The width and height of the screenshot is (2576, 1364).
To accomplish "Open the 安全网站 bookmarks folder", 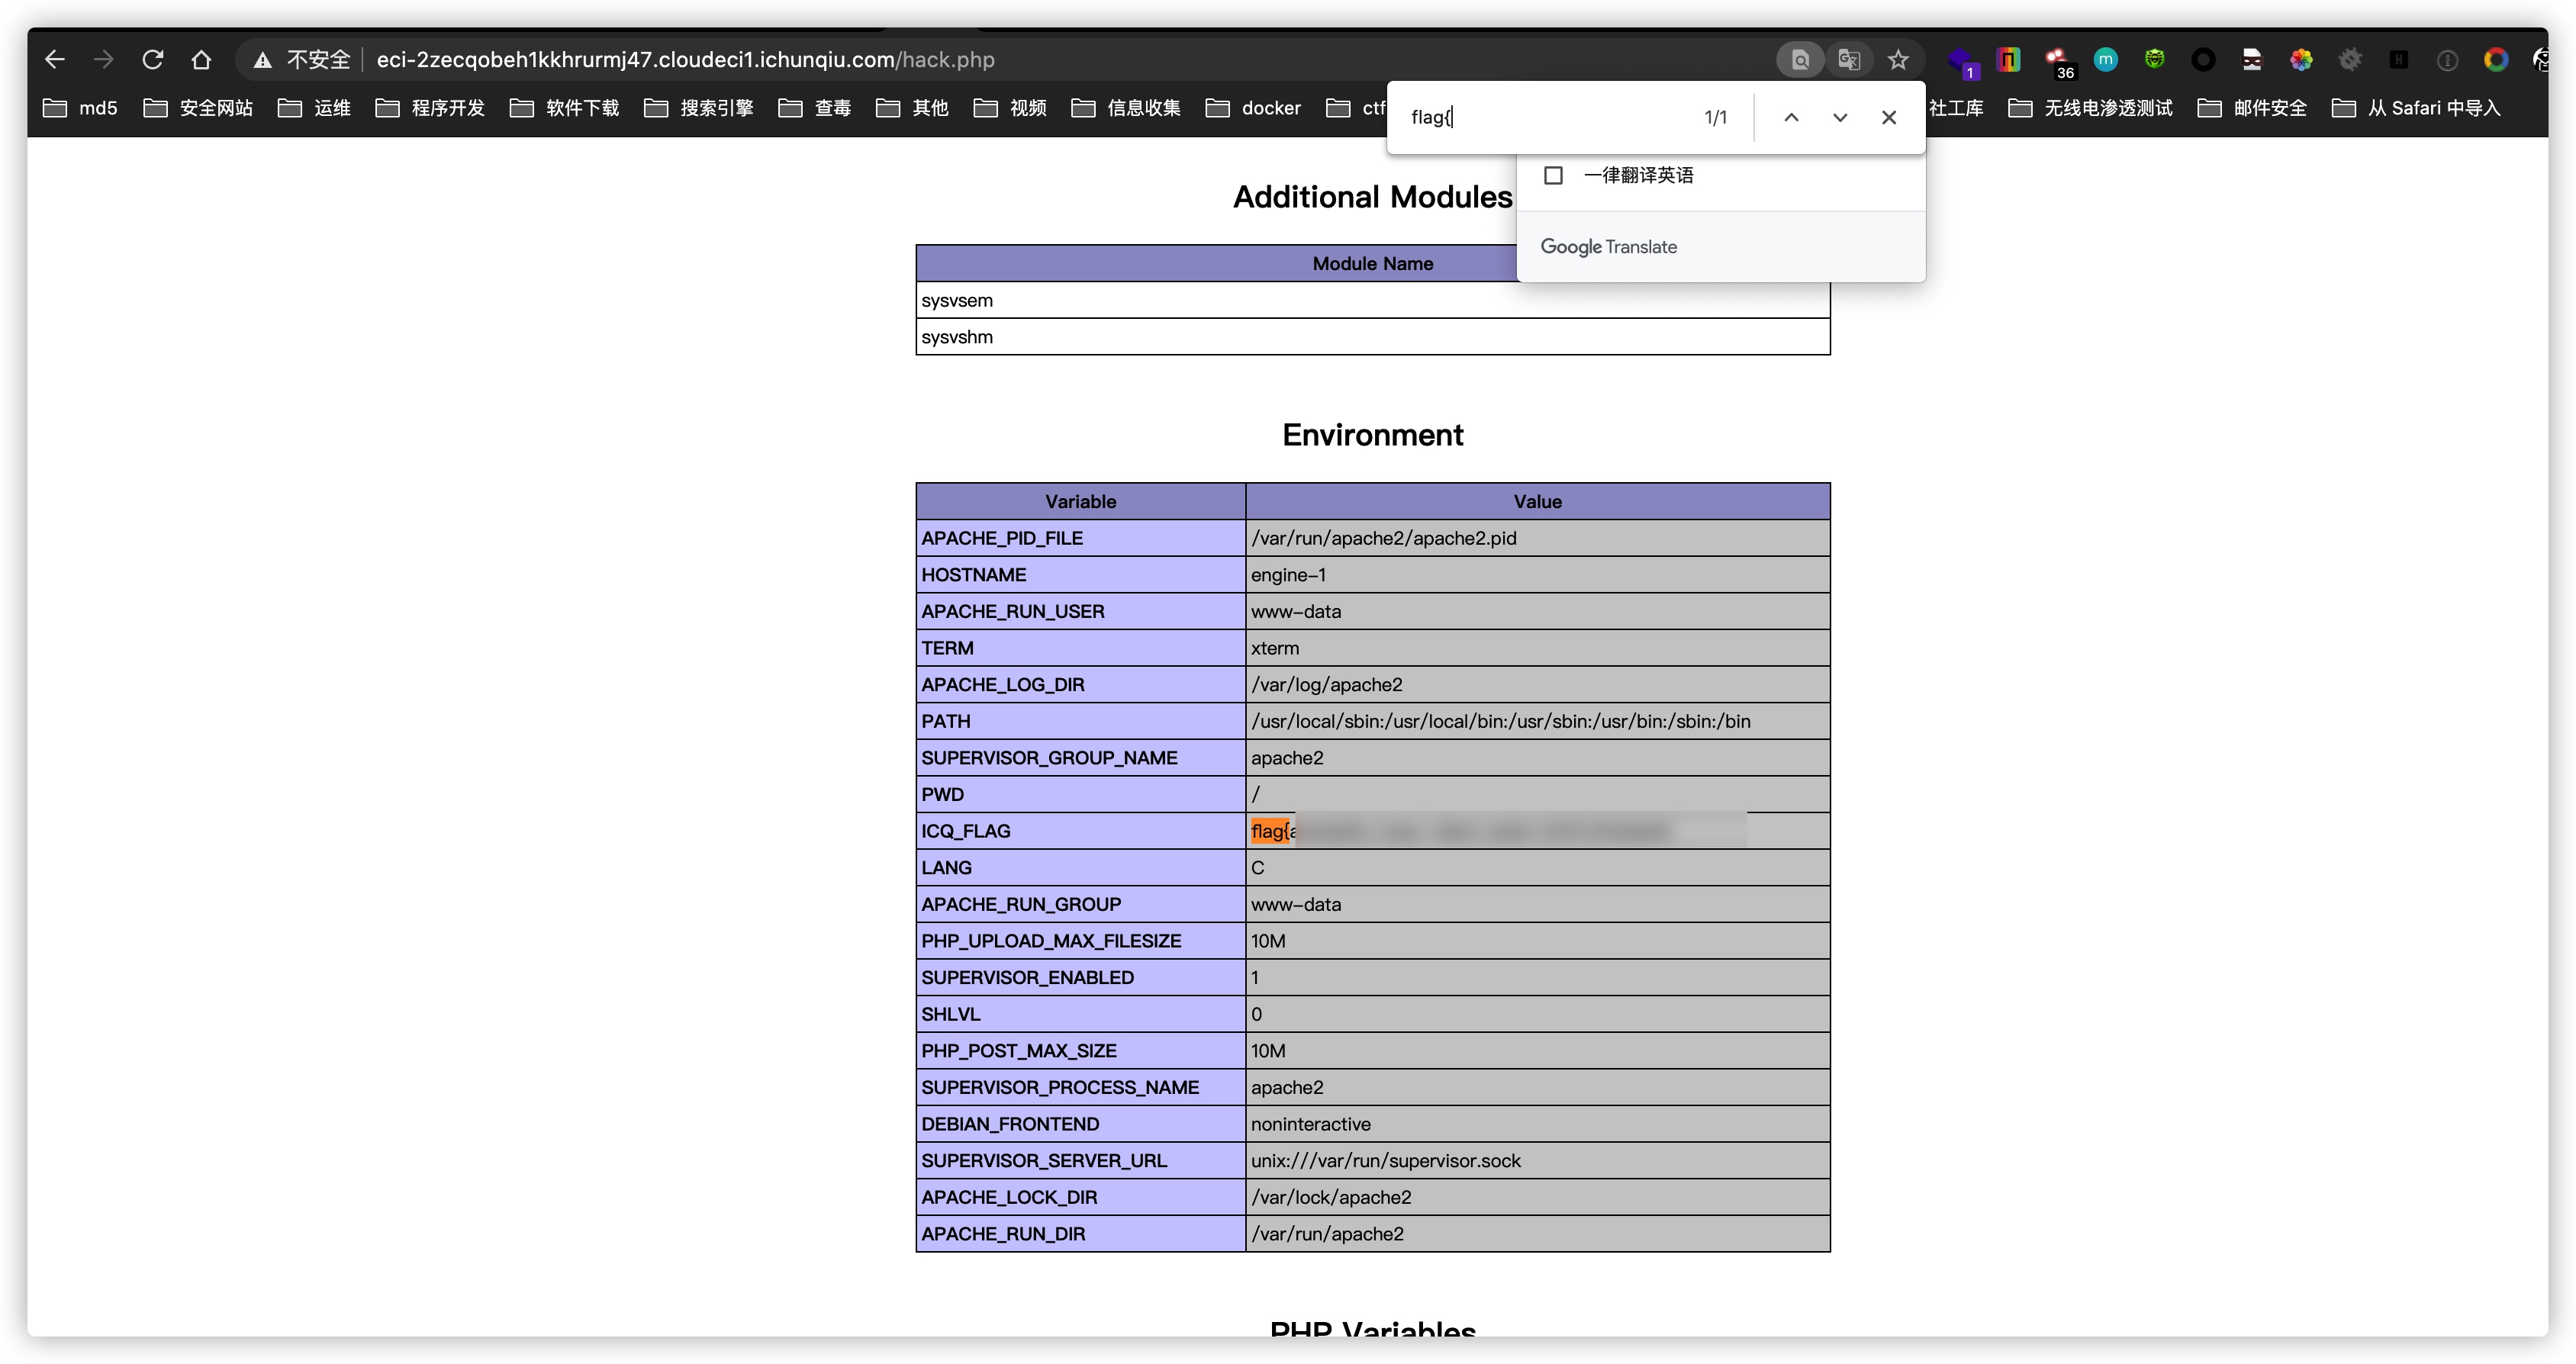I will coord(198,108).
